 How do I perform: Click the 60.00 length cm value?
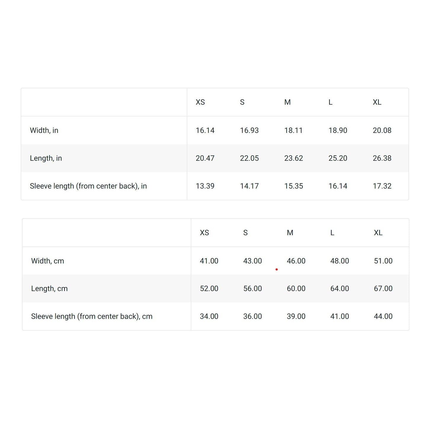(296, 288)
